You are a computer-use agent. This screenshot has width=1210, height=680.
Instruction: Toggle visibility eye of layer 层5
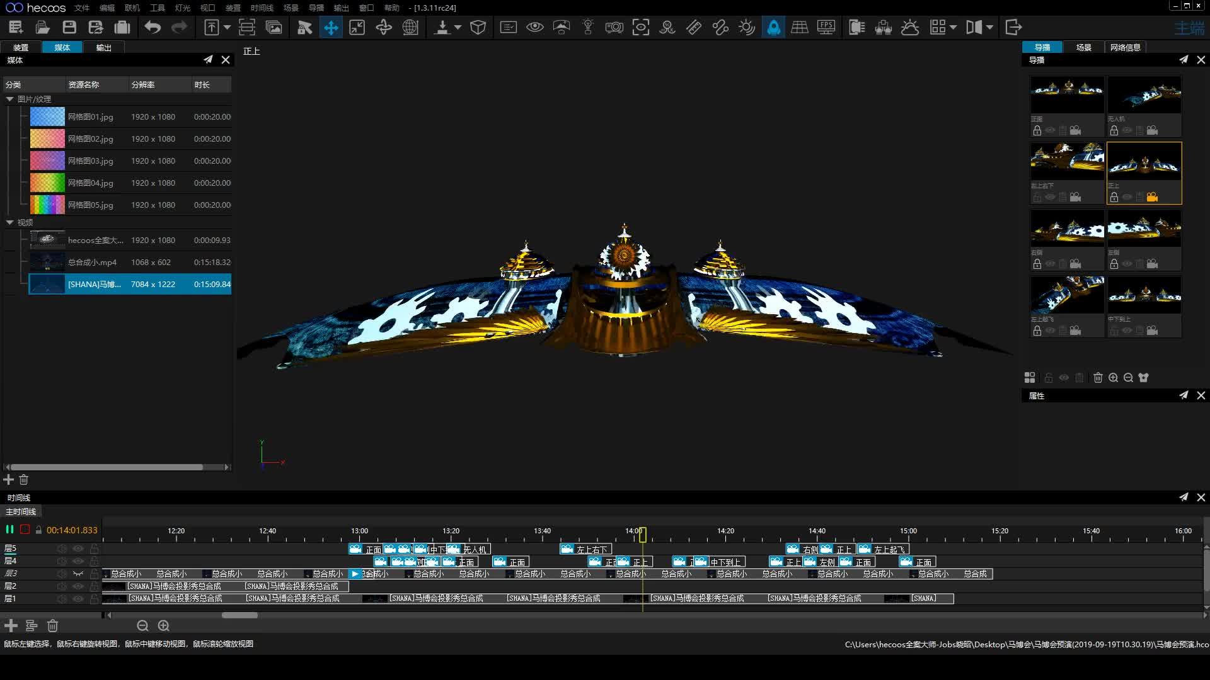pyautogui.click(x=78, y=549)
